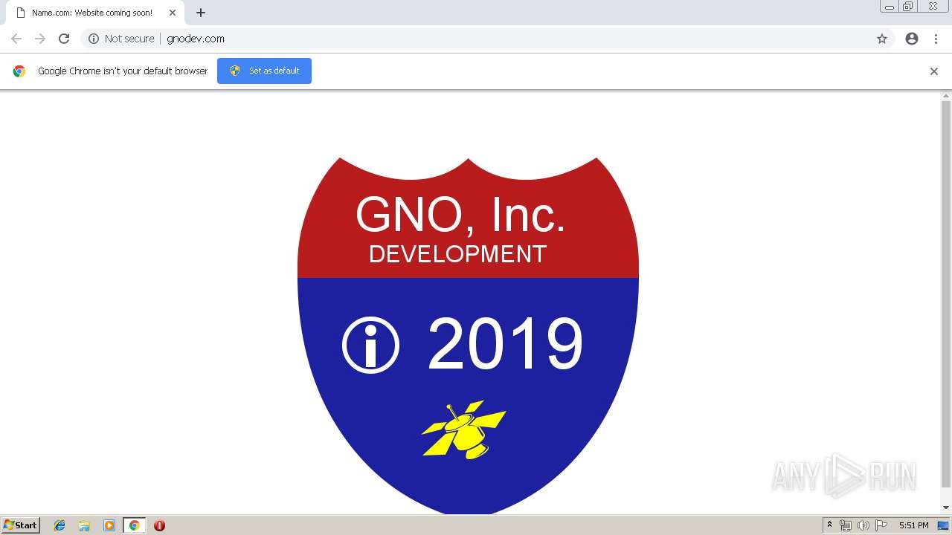
Task: Open Action Center flag icon
Action: [881, 525]
